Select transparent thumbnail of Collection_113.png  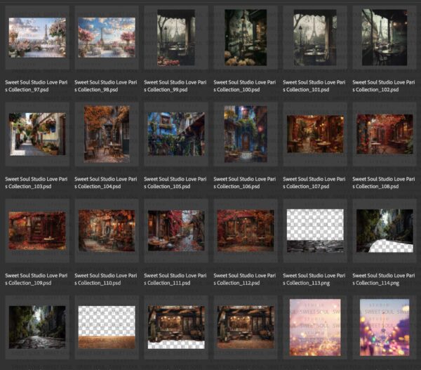(x=315, y=230)
